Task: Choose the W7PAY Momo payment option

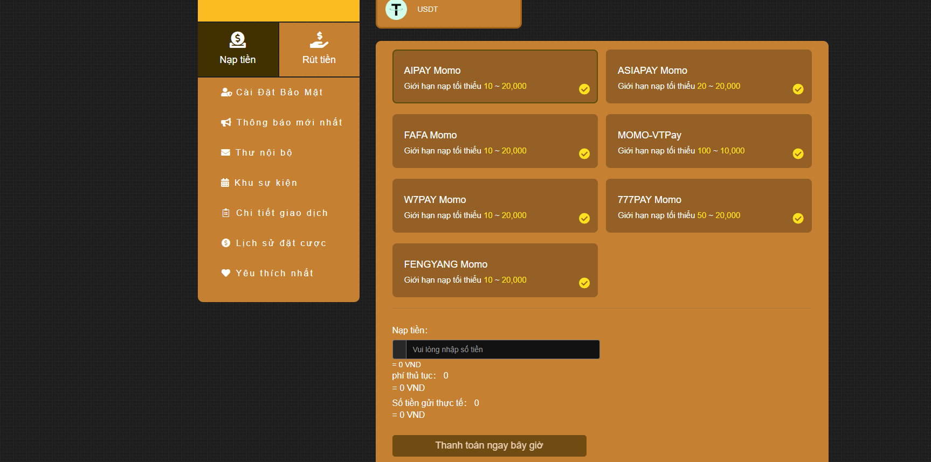Action: [x=494, y=206]
